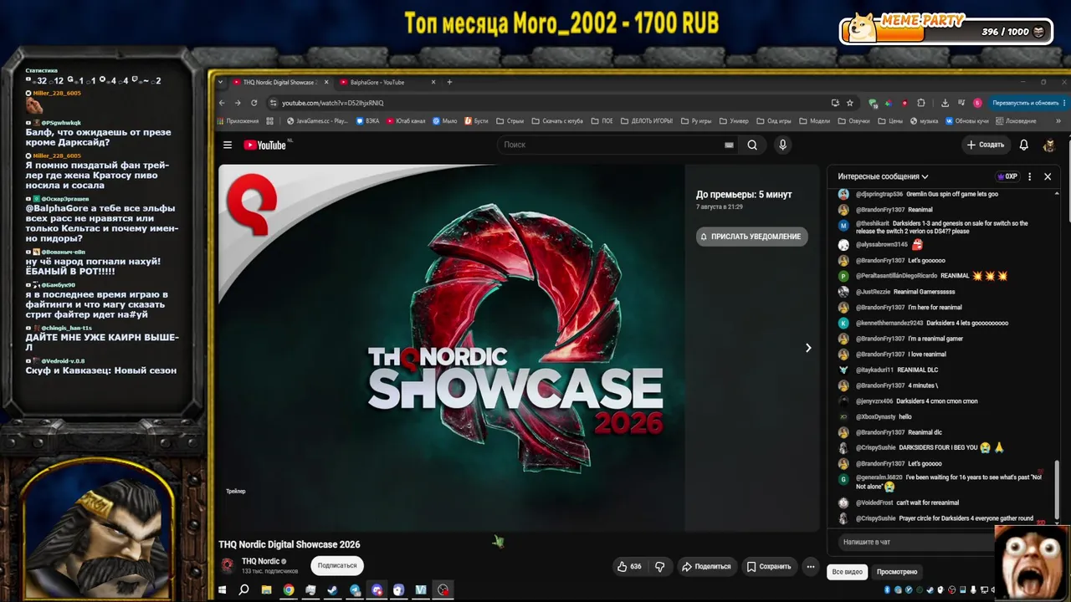Advance to next with the right arrow on player
The image size is (1071, 602).
click(807, 348)
